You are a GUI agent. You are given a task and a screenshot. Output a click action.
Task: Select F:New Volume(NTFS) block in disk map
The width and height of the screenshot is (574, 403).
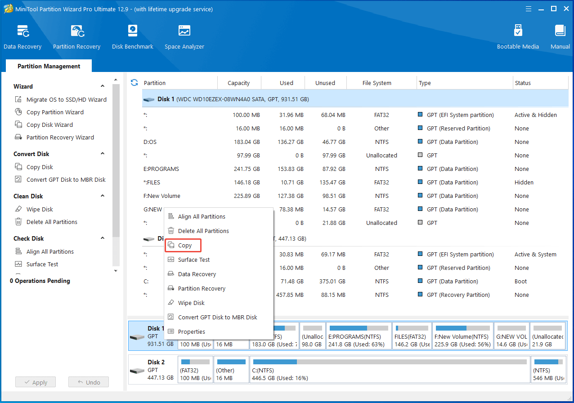462,336
